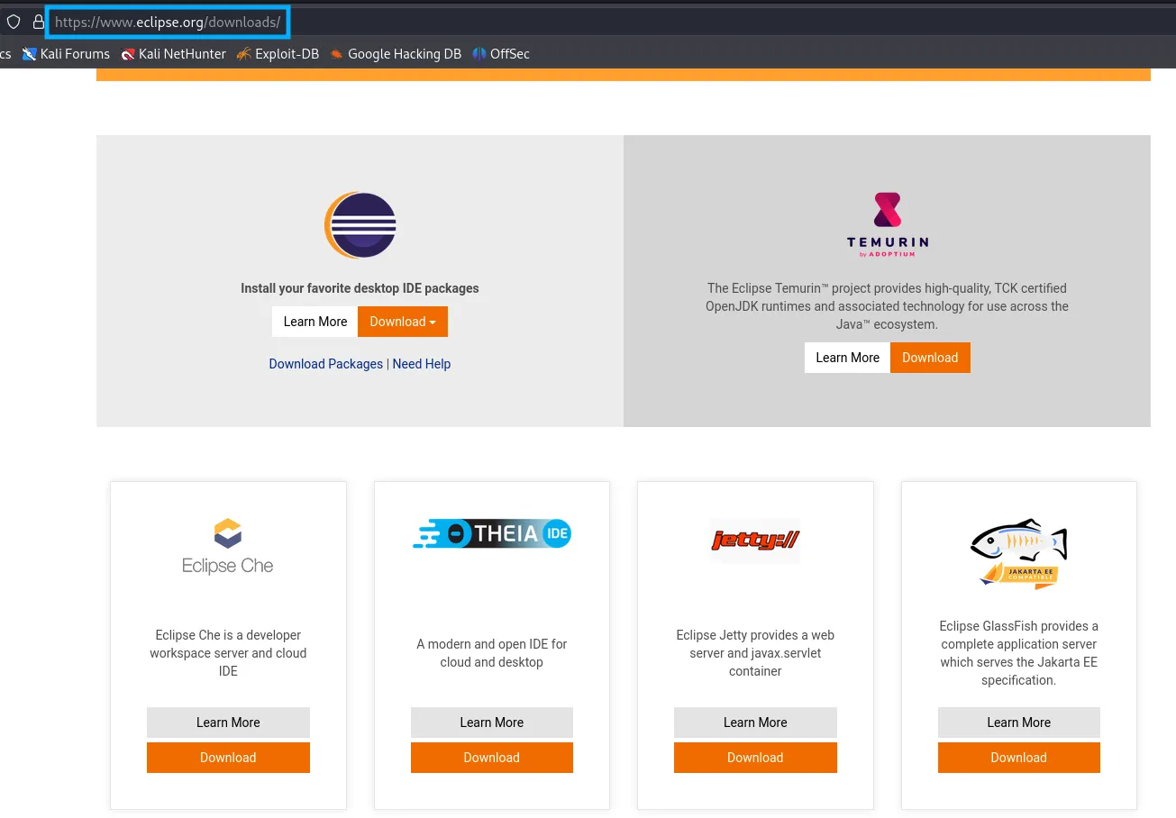
Task: Open the OffSec bookmark
Action: pyautogui.click(x=501, y=54)
